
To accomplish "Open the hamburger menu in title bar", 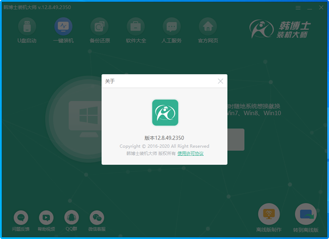I will pos(298,8).
